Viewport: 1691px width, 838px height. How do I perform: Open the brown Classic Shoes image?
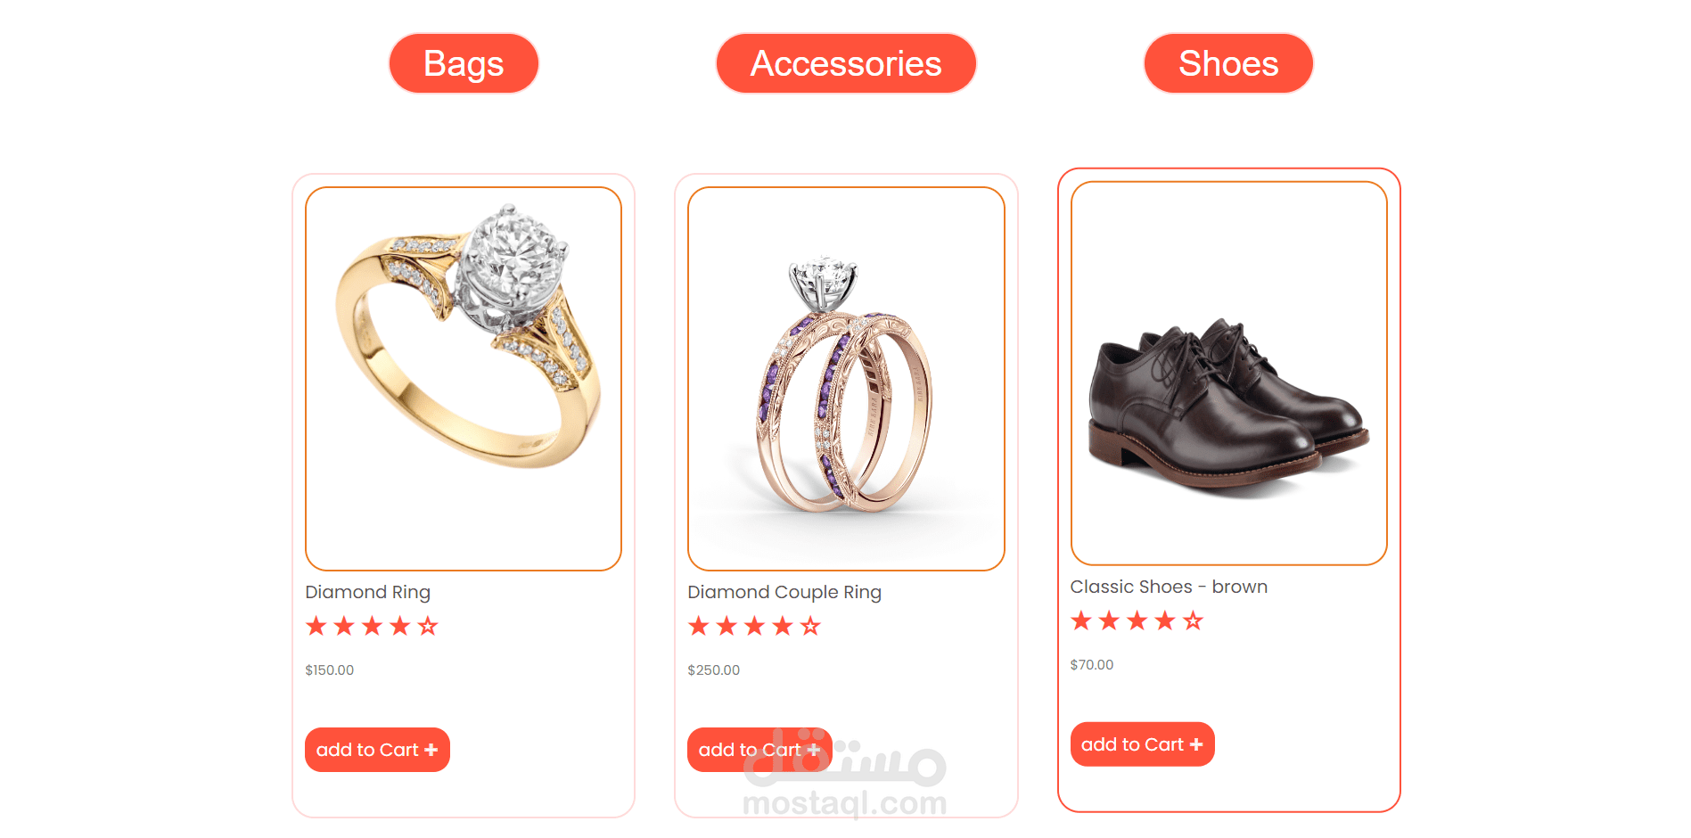pyautogui.click(x=1228, y=374)
